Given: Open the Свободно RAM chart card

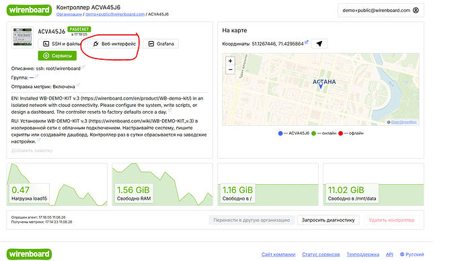Looking at the screenshot, I should coord(163,184).
